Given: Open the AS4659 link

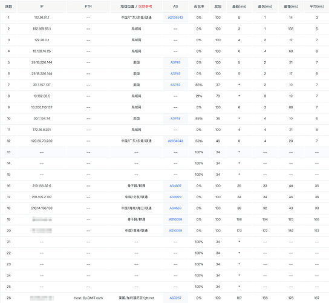Looking at the screenshot, I should tap(175, 208).
